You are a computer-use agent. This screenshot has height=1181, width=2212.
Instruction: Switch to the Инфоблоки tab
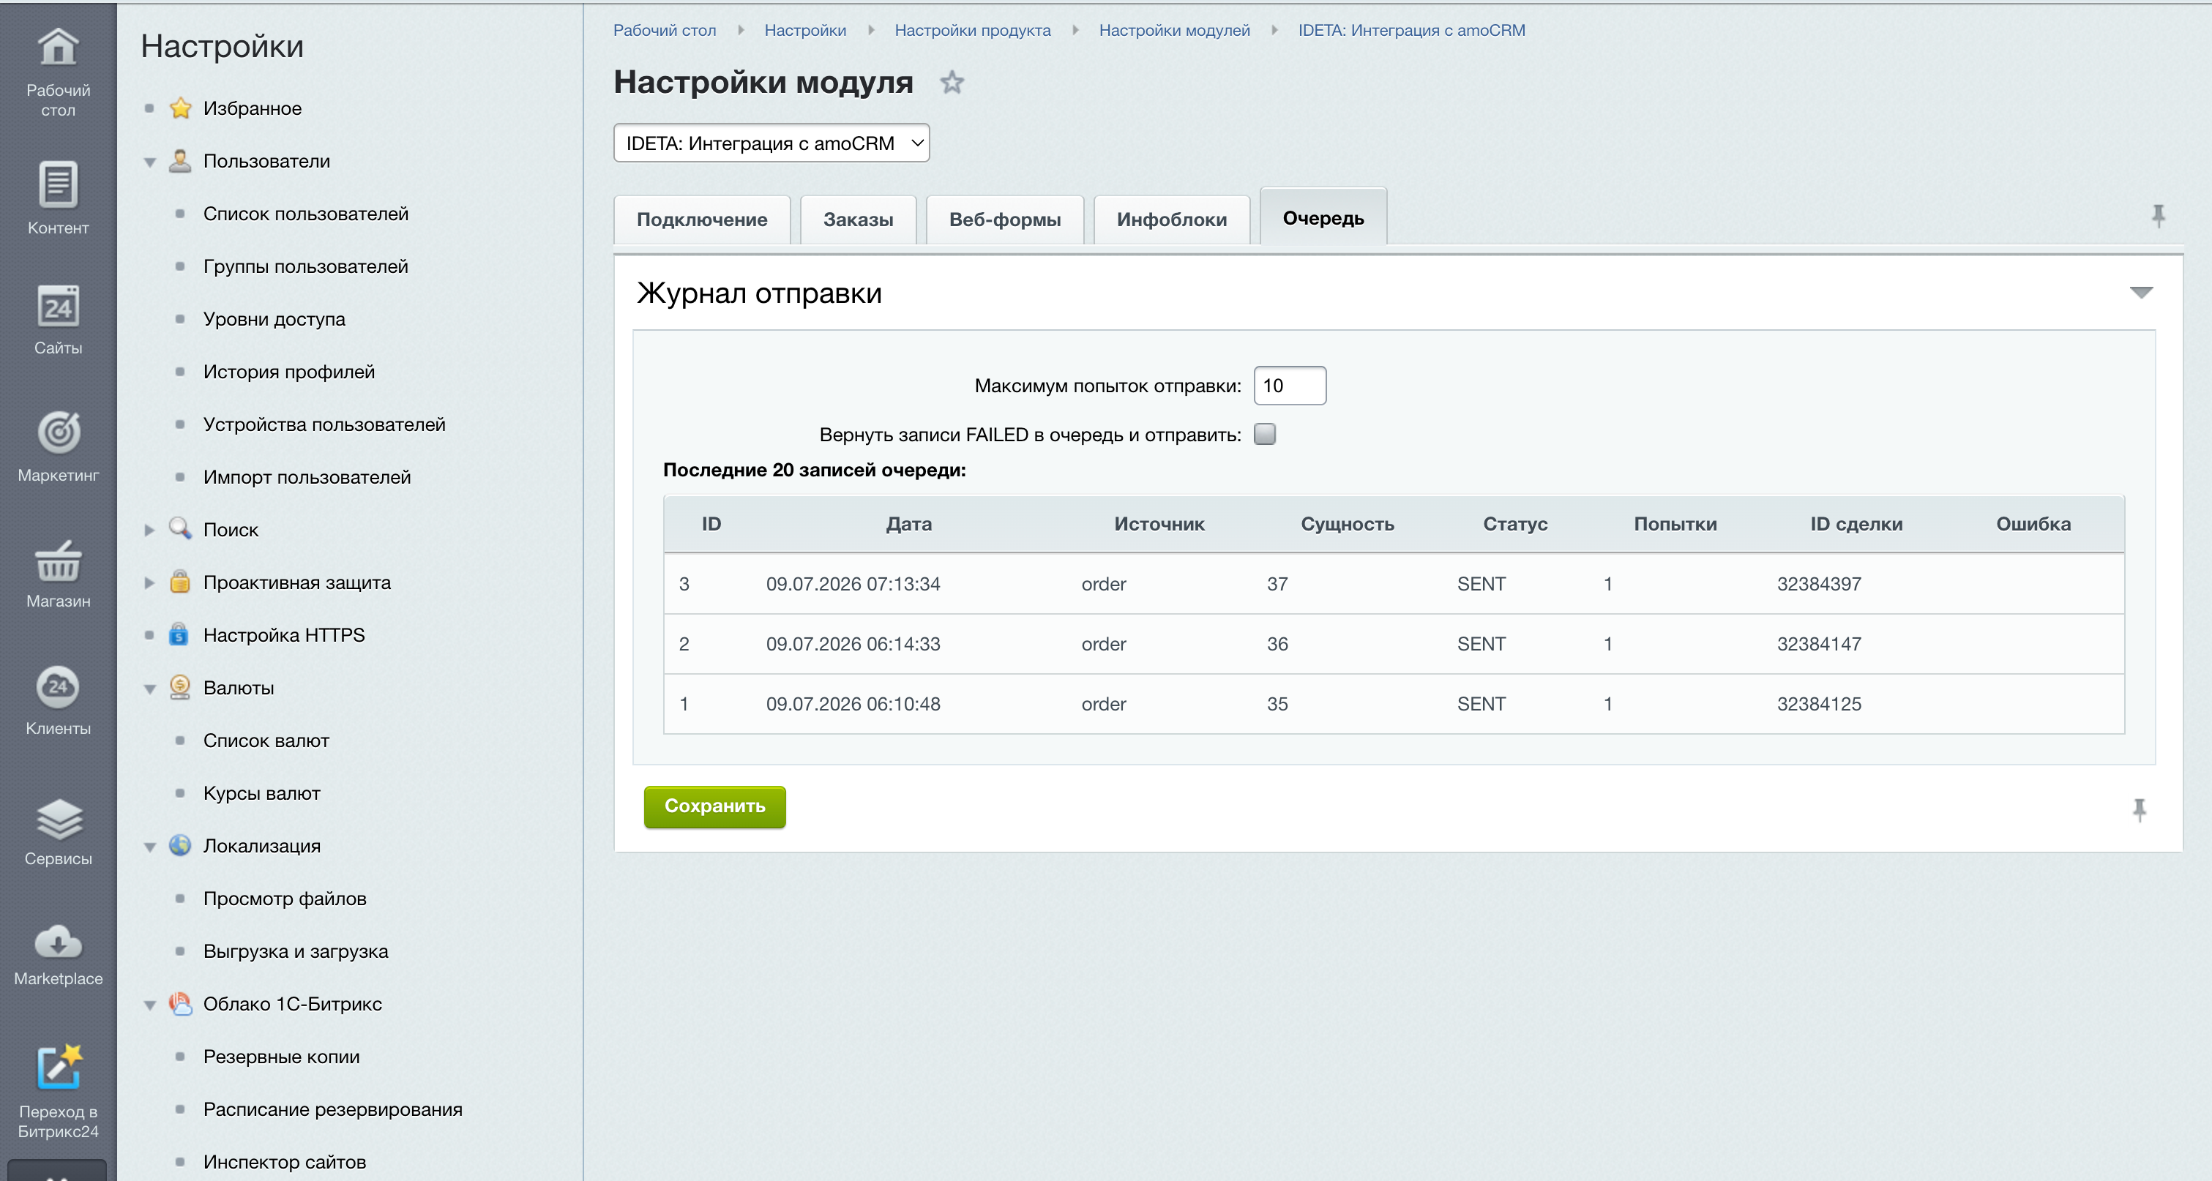tap(1171, 220)
